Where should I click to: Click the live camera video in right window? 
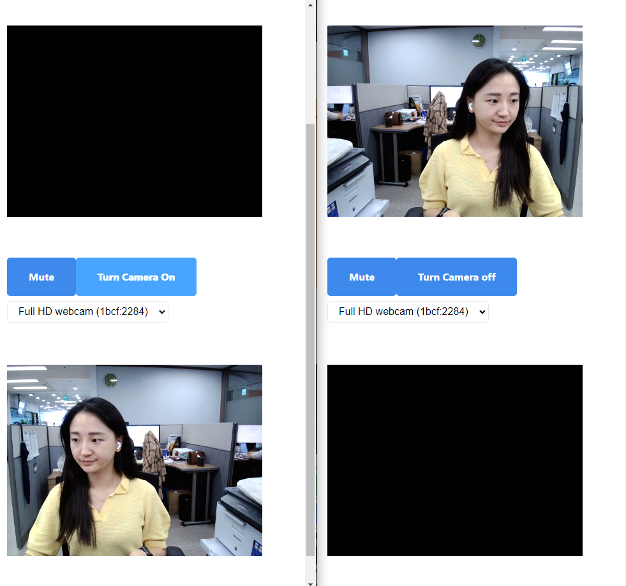click(455, 121)
